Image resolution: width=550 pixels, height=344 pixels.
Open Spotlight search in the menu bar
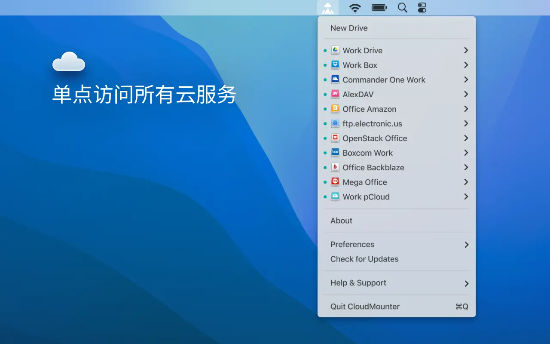coord(402,8)
